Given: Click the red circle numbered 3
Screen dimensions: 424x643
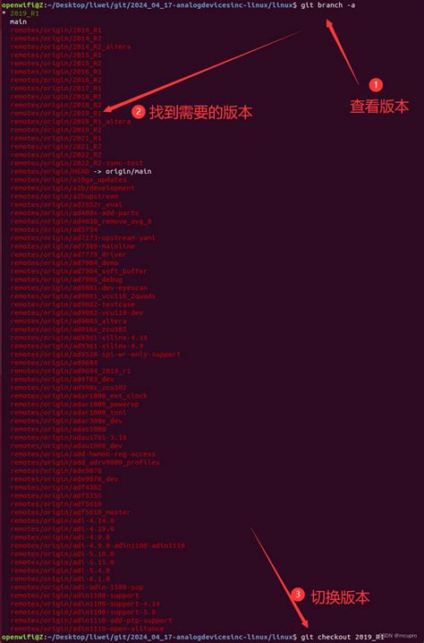Looking at the screenshot, I should coord(298,595).
